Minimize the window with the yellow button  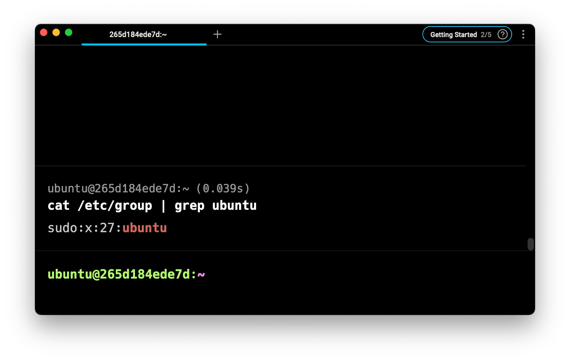coord(56,33)
